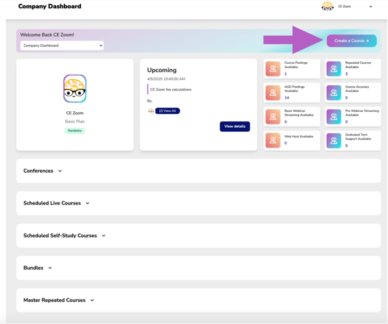
Task: Click the Course Postings value 1
Action: coord(286,73)
